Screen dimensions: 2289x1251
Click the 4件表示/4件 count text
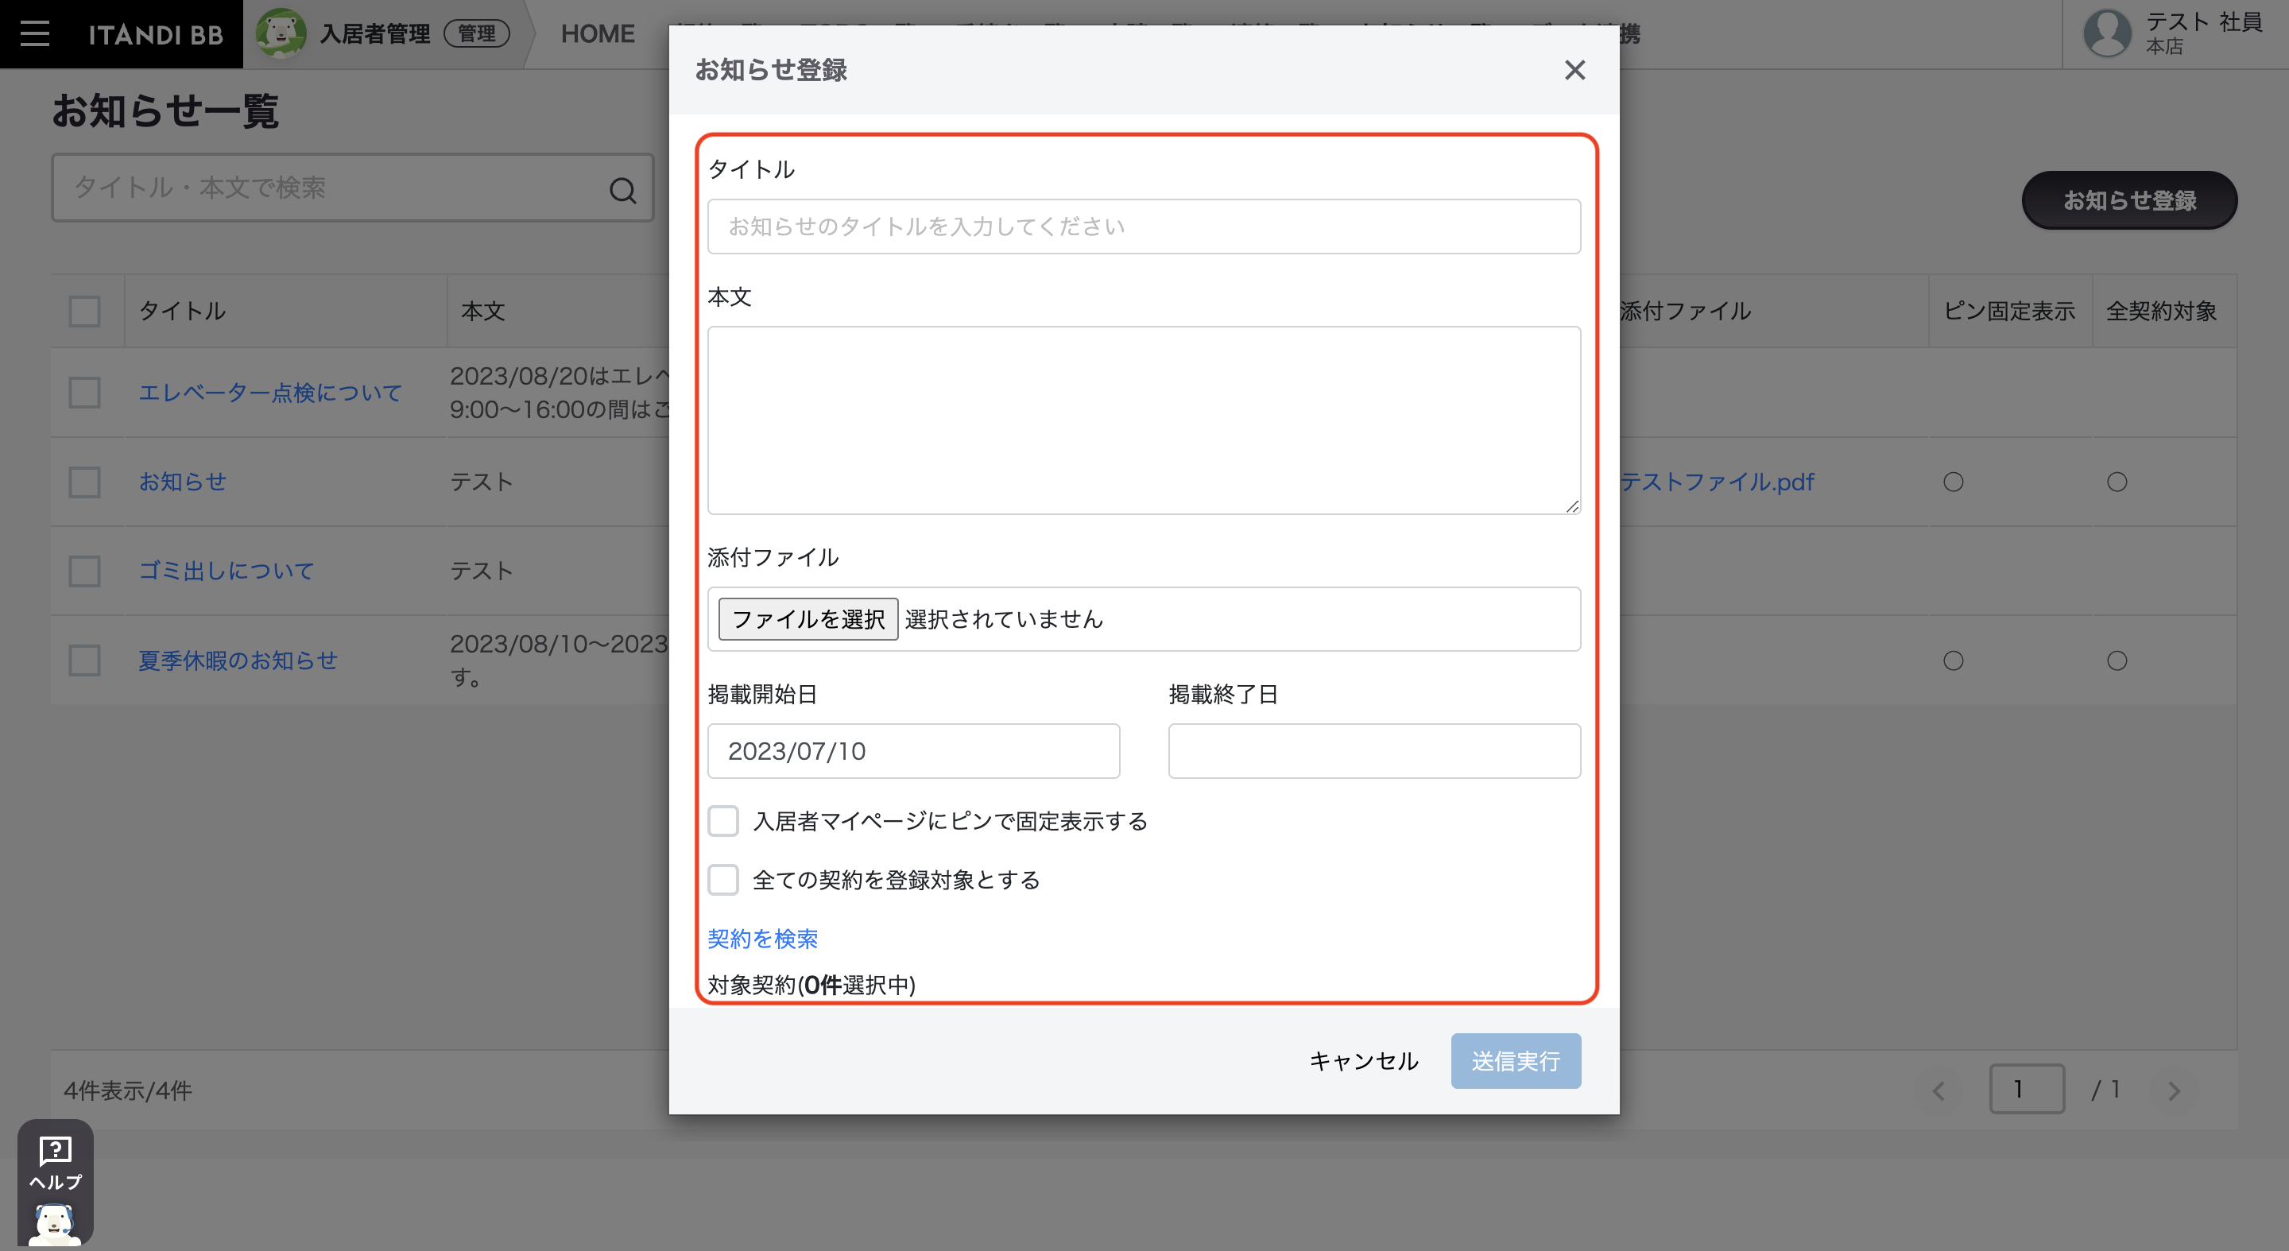point(128,1090)
